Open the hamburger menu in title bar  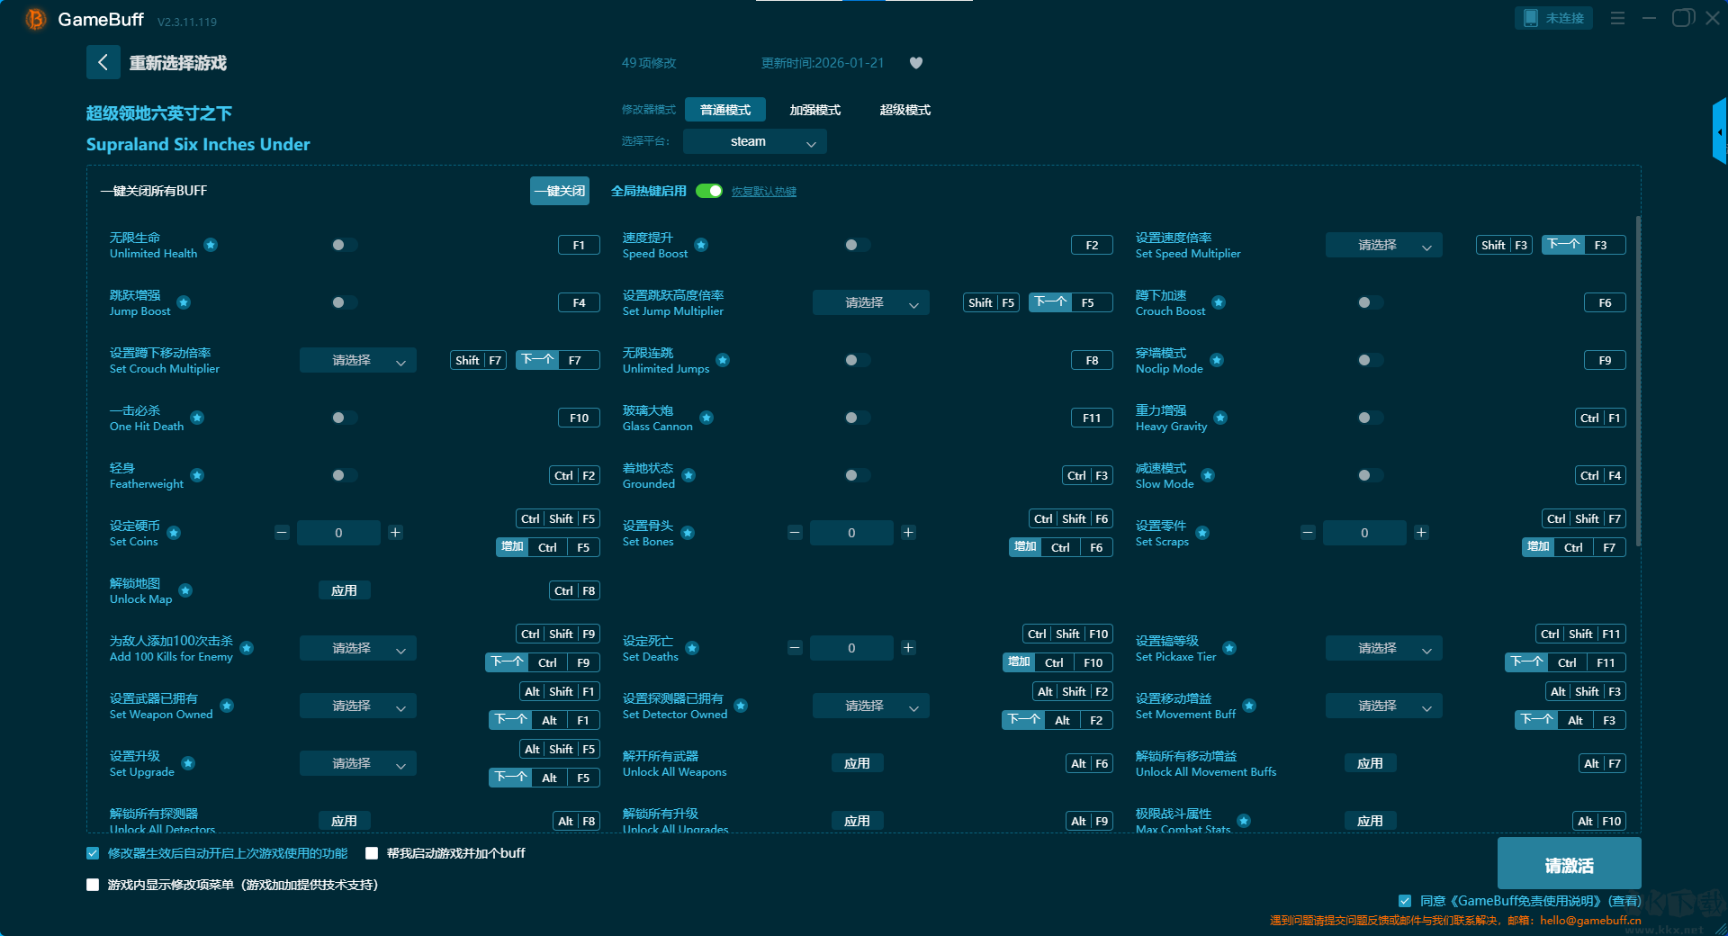pos(1617,18)
